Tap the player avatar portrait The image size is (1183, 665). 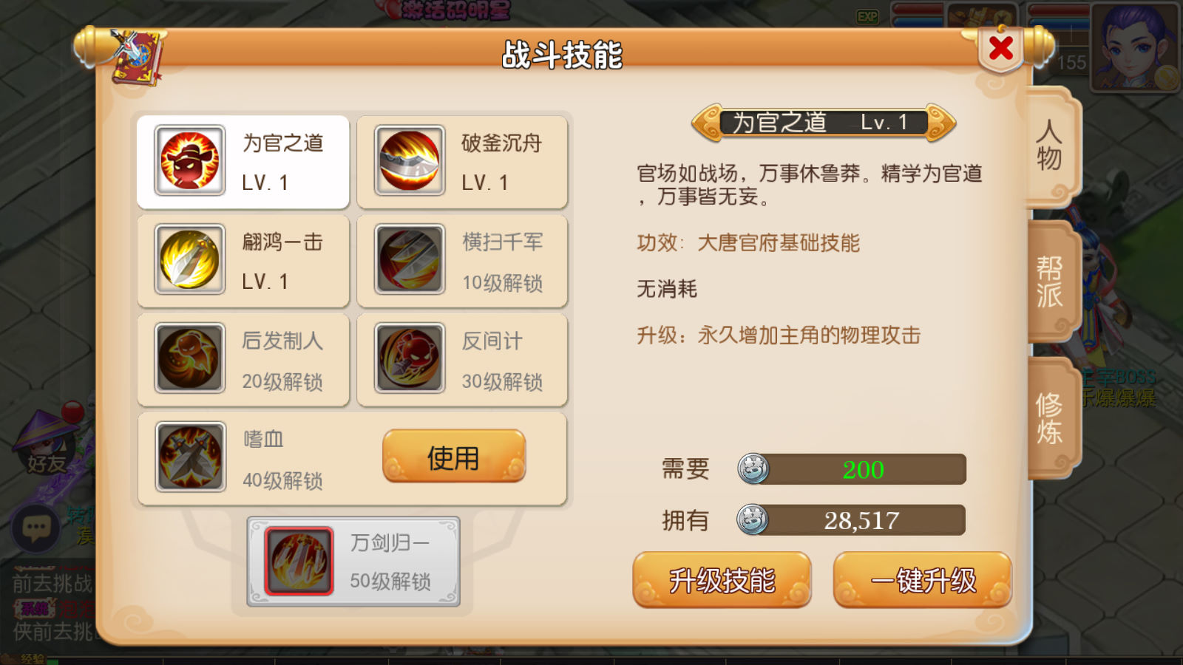tap(1135, 47)
